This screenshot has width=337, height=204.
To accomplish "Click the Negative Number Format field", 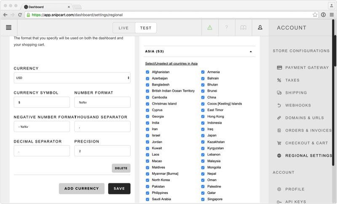I will click(42, 126).
